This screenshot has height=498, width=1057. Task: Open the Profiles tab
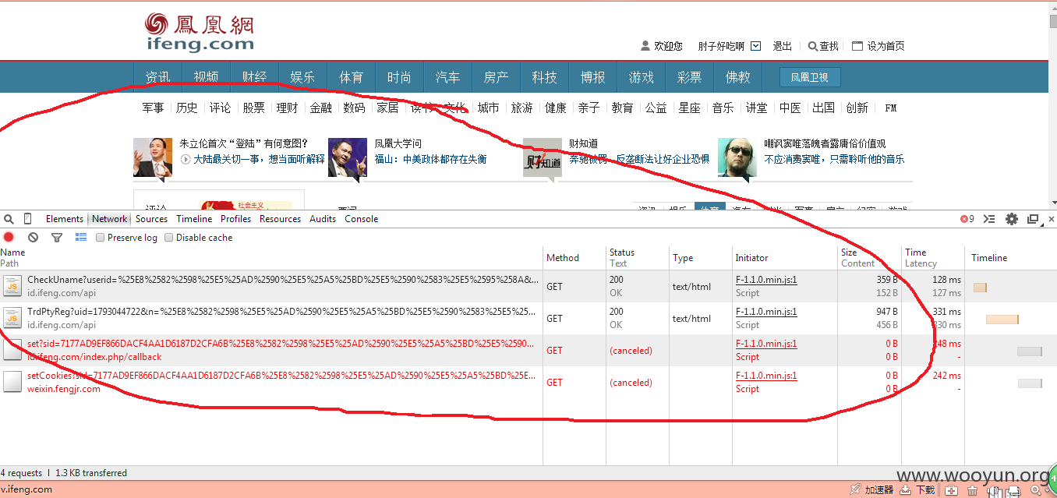click(x=235, y=219)
